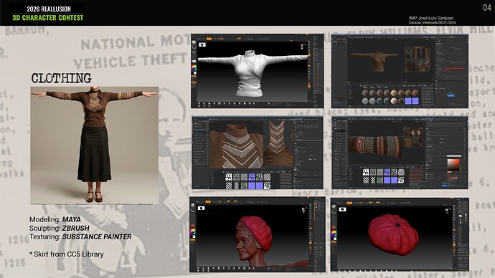Click the 'Texturing: SUBSTANCE PAINTER' line
Image resolution: width=495 pixels, height=278 pixels.
[80, 236]
